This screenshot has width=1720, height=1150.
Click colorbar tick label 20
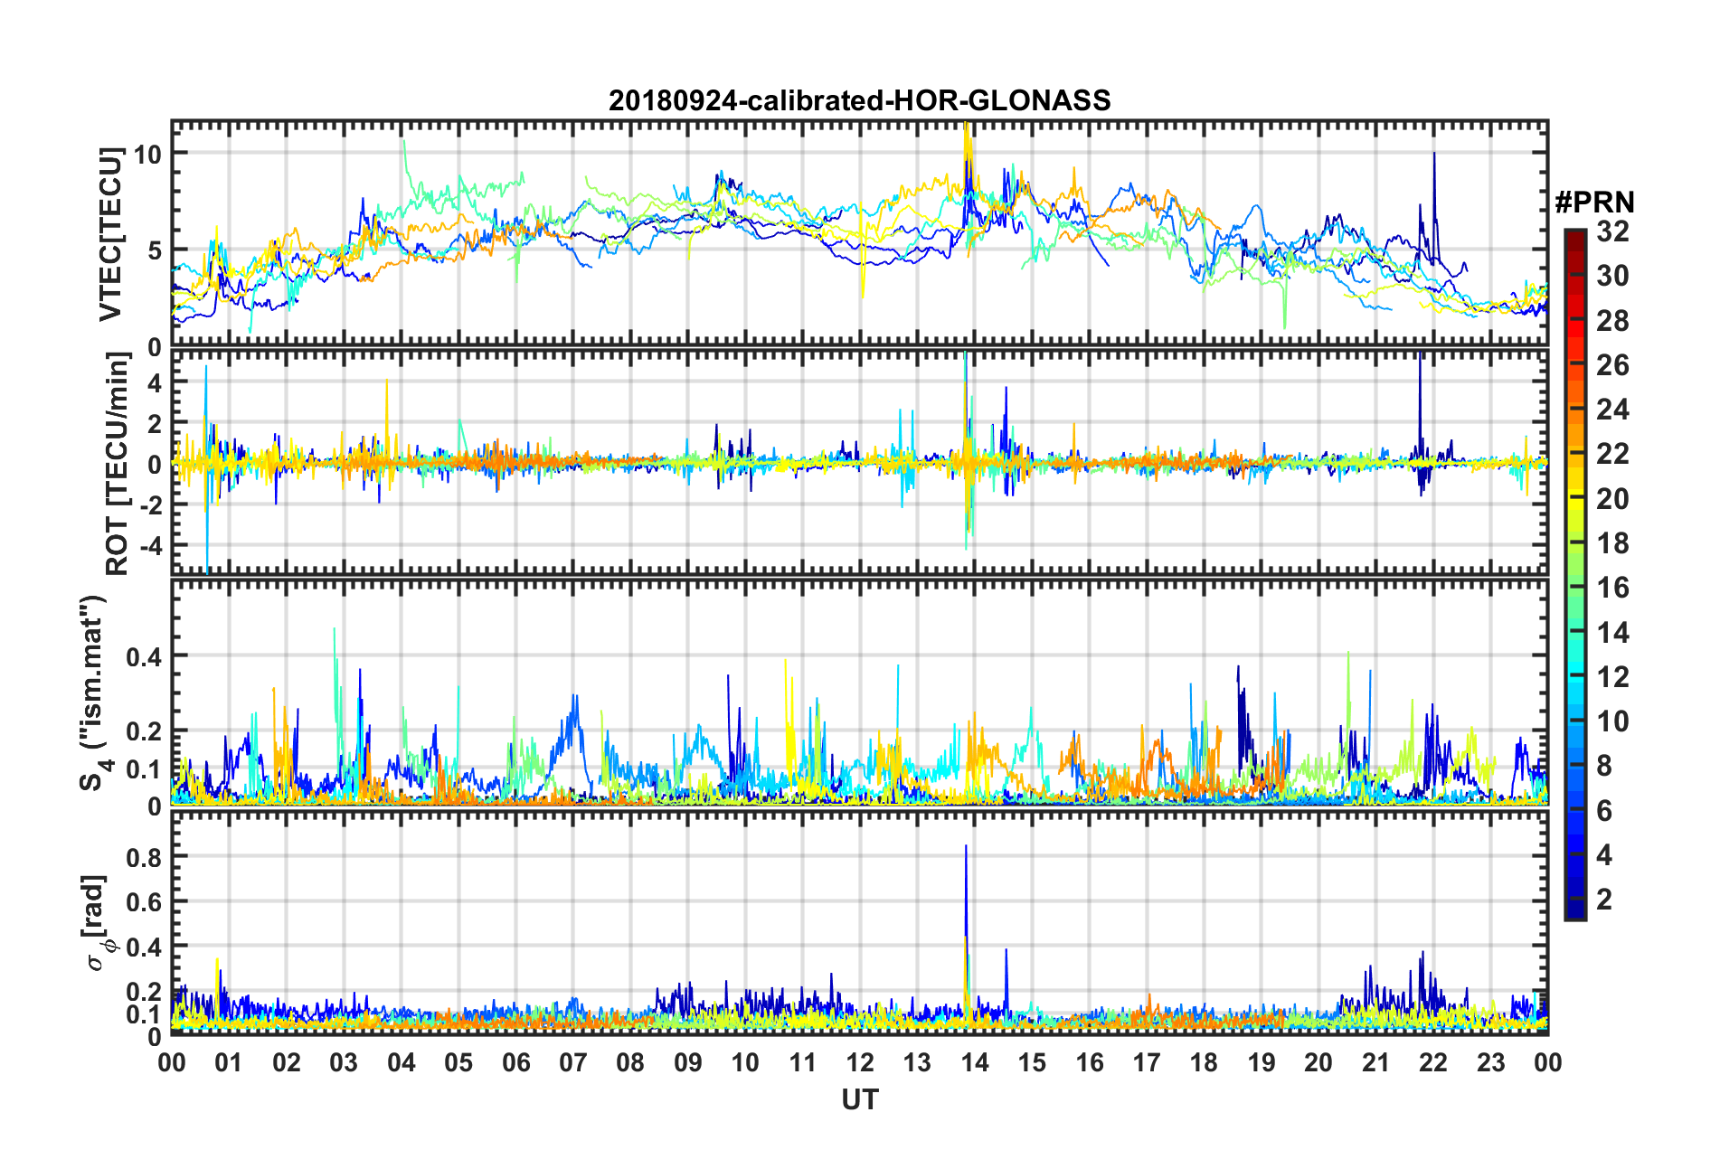pos(1612,499)
